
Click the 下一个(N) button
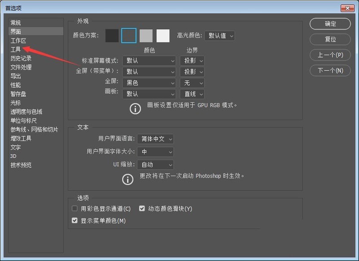tap(330, 71)
